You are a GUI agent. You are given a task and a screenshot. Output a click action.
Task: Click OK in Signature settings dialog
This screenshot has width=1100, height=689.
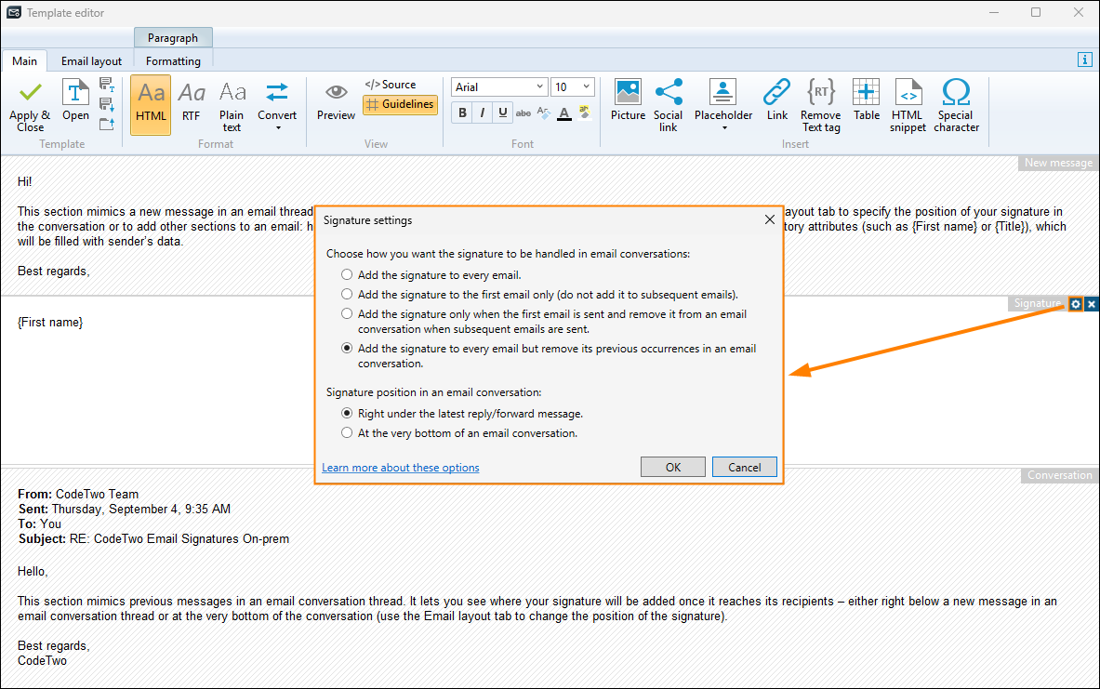(x=673, y=468)
